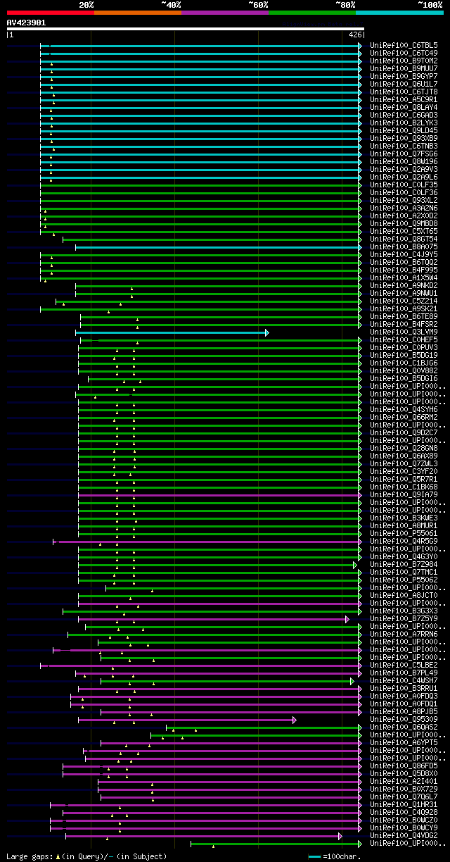The width and height of the screenshot is (450, 862).
Task: Select the query name AV423901
Action: click(x=26, y=23)
